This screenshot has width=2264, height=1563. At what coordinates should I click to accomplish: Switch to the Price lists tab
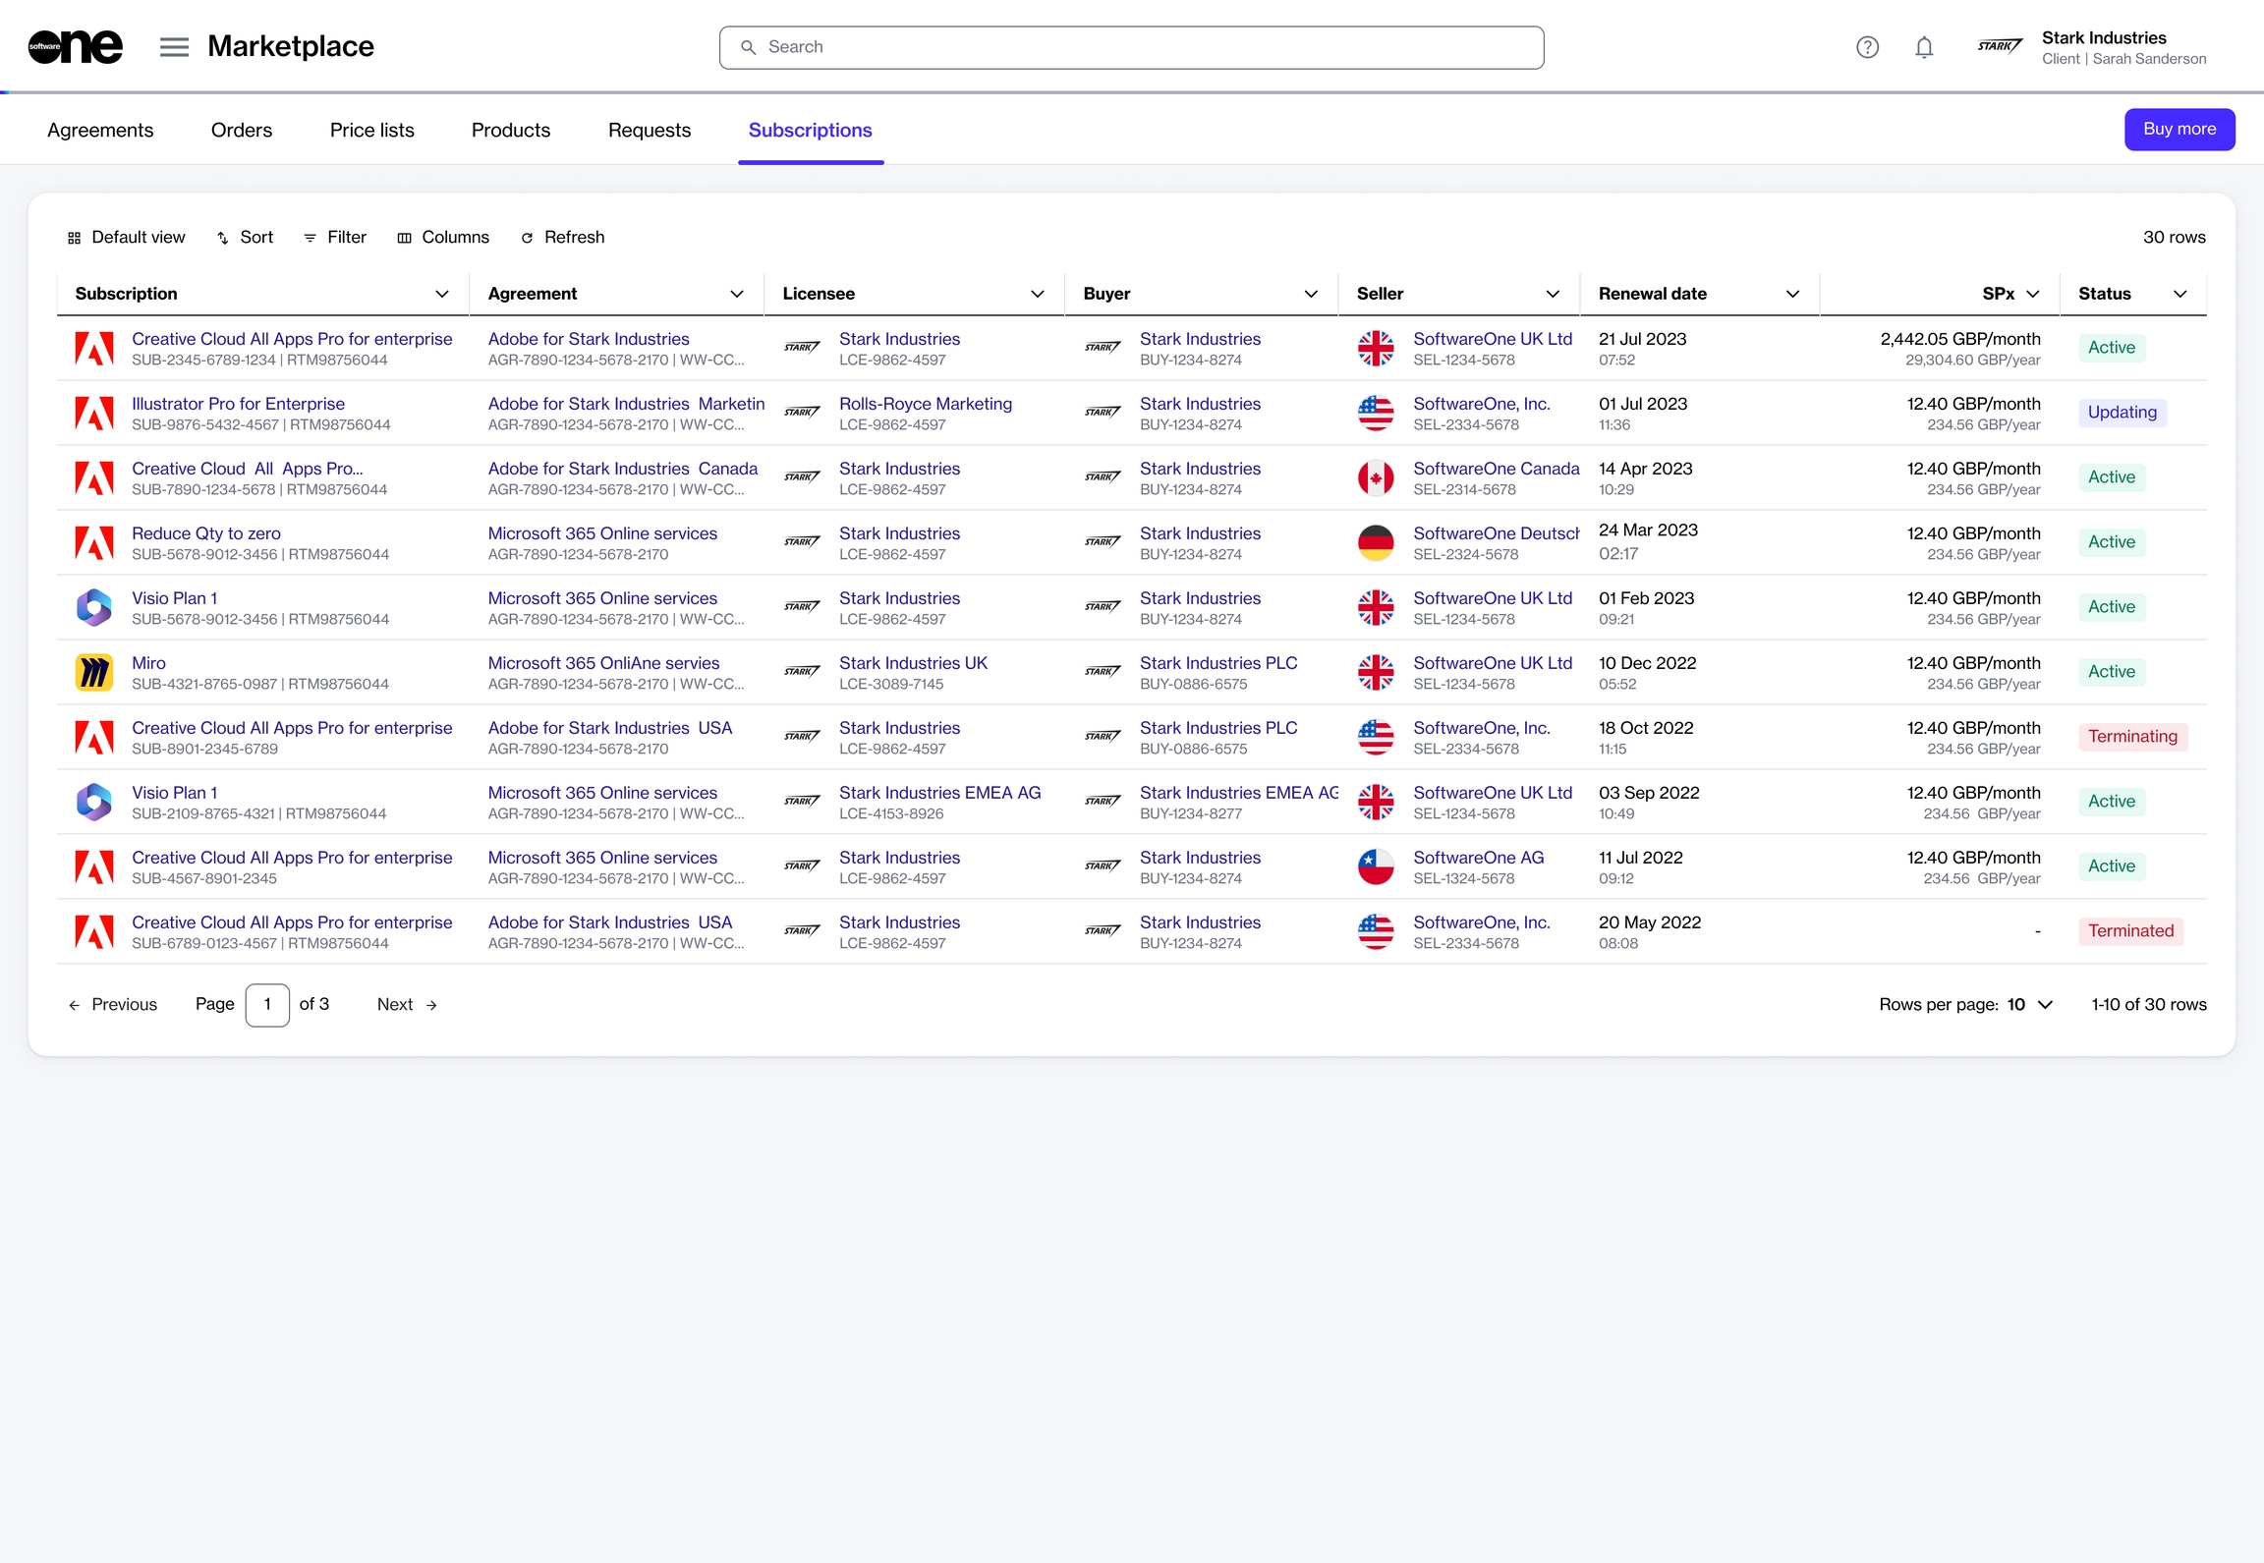tap(371, 131)
